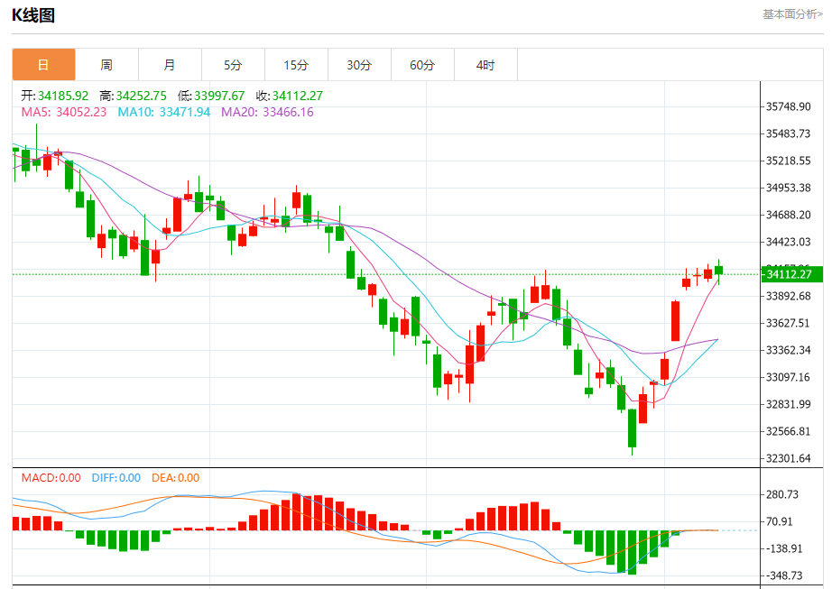Open the 基本面分析> link

[792, 14]
